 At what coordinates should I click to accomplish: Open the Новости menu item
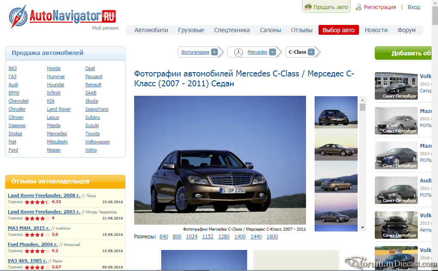tap(376, 30)
